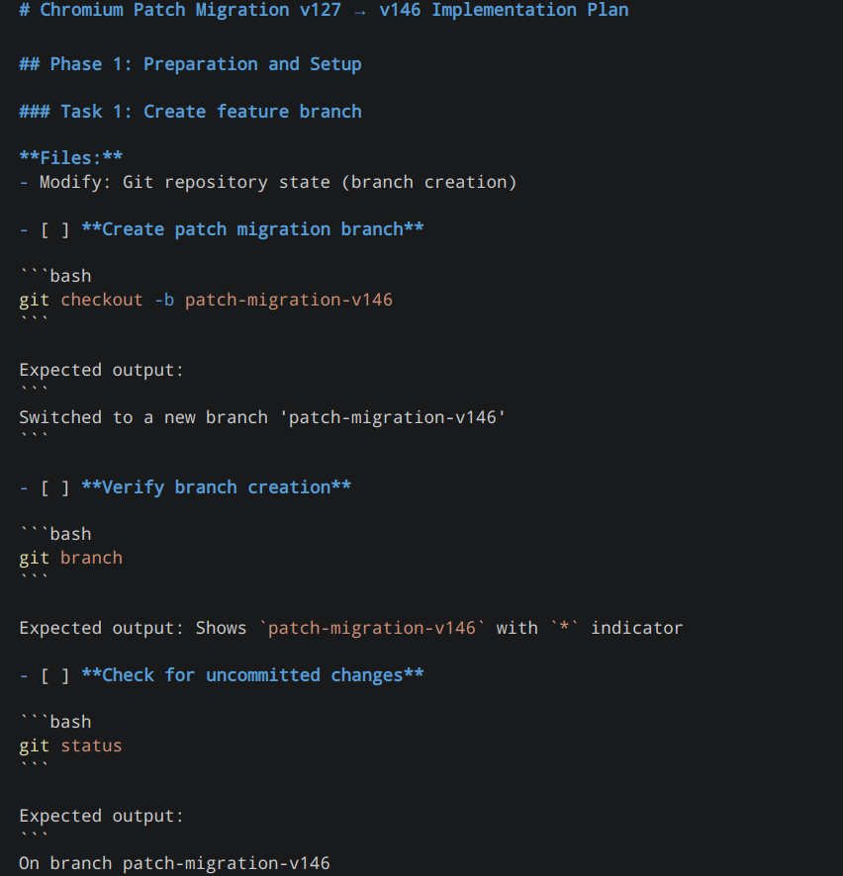This screenshot has width=843, height=876.
Task: Click the inline code '`patch-migration-v146`' in Shows line
Action: click(x=372, y=629)
